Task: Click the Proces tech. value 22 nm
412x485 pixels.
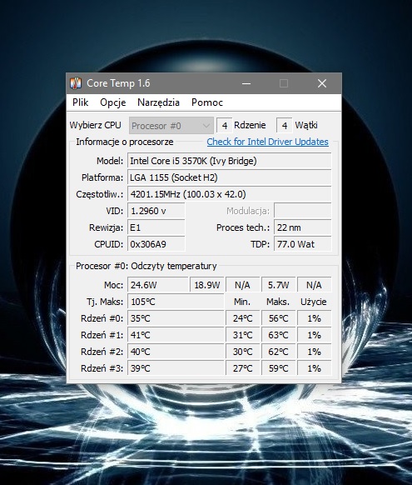Action: (x=303, y=227)
